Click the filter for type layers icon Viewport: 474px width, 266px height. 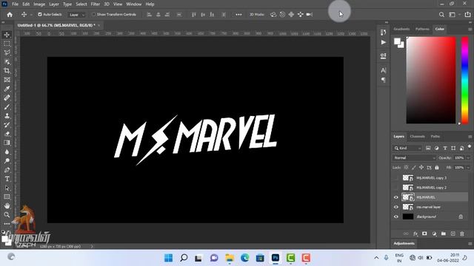(445, 148)
